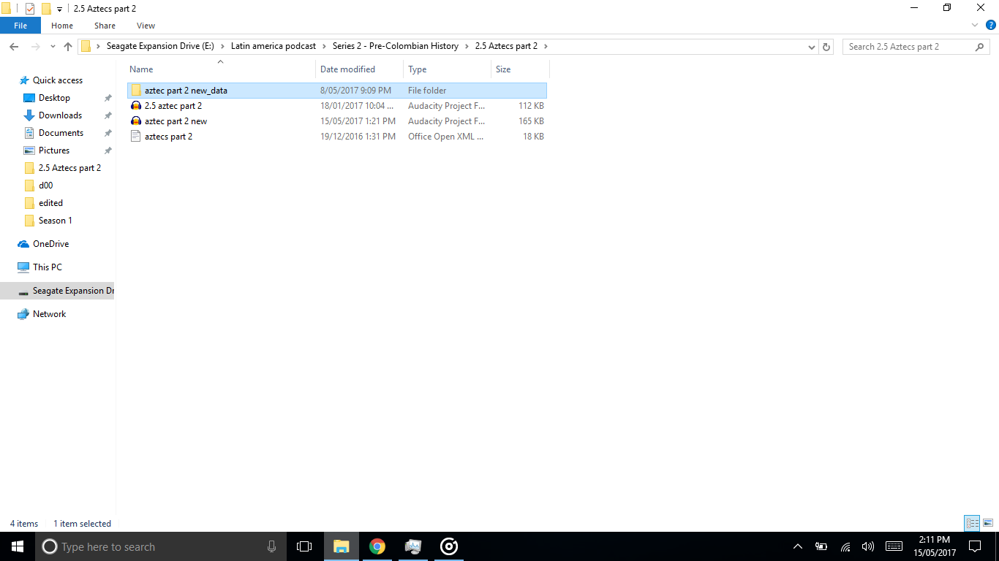Open 2.5 Aztecs part 2 in navigation pane

69,168
